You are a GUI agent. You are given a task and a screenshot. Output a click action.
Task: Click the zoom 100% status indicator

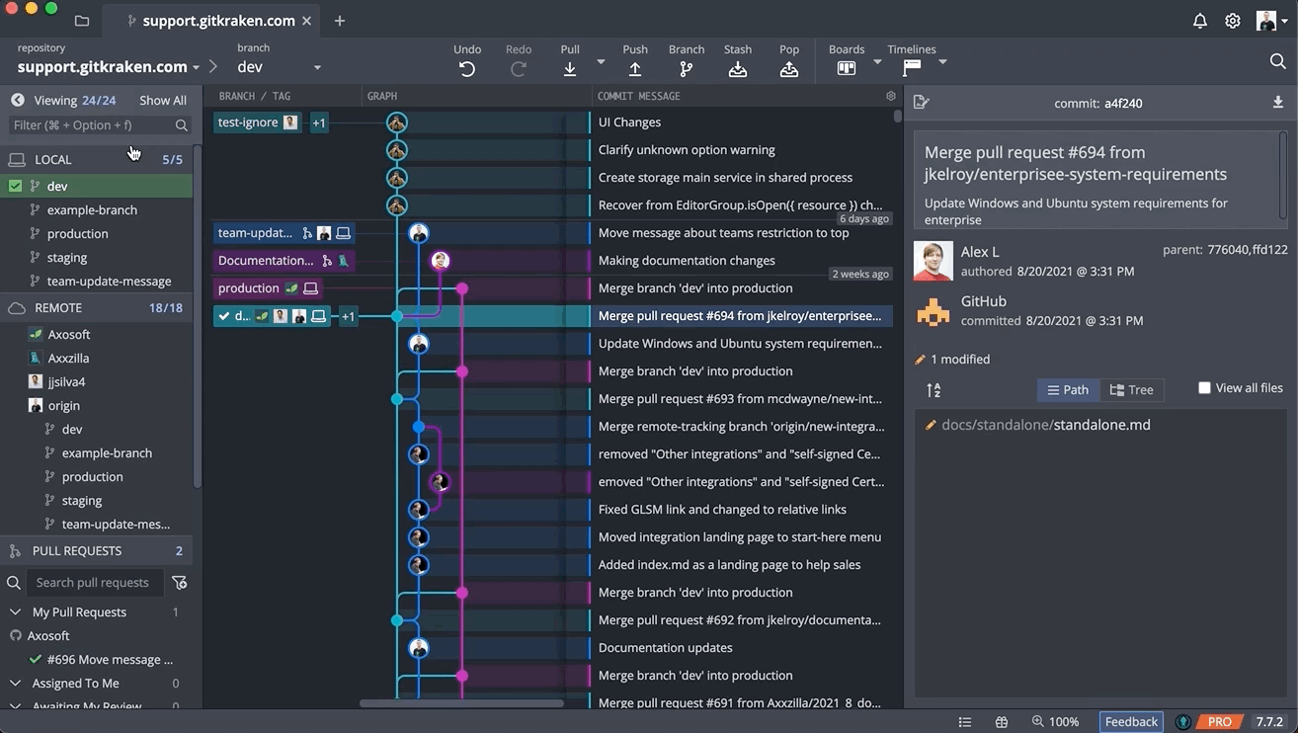coord(1055,722)
